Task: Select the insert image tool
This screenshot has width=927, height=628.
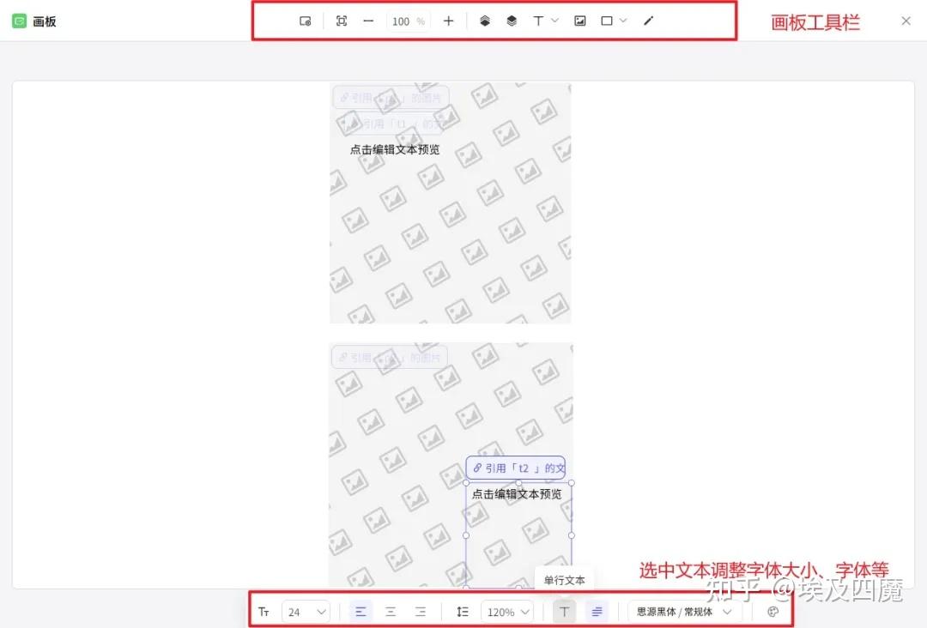Action: pyautogui.click(x=580, y=21)
